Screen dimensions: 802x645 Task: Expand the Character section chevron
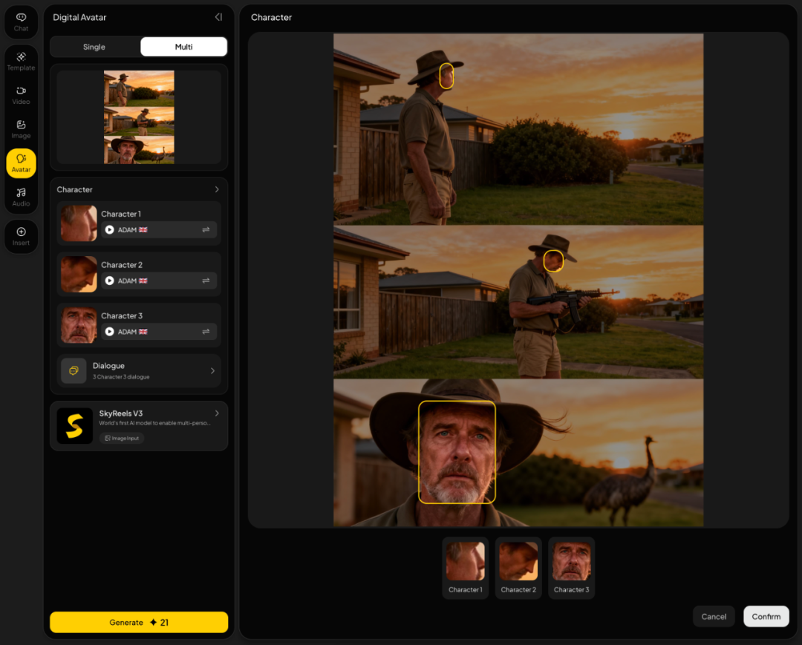coord(217,189)
